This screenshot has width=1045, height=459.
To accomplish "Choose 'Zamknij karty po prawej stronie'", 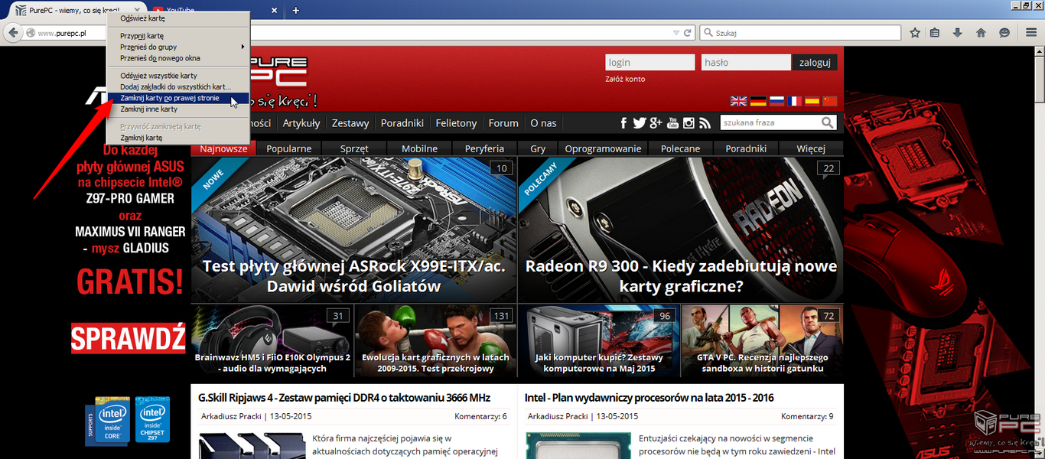I will pyautogui.click(x=170, y=99).
